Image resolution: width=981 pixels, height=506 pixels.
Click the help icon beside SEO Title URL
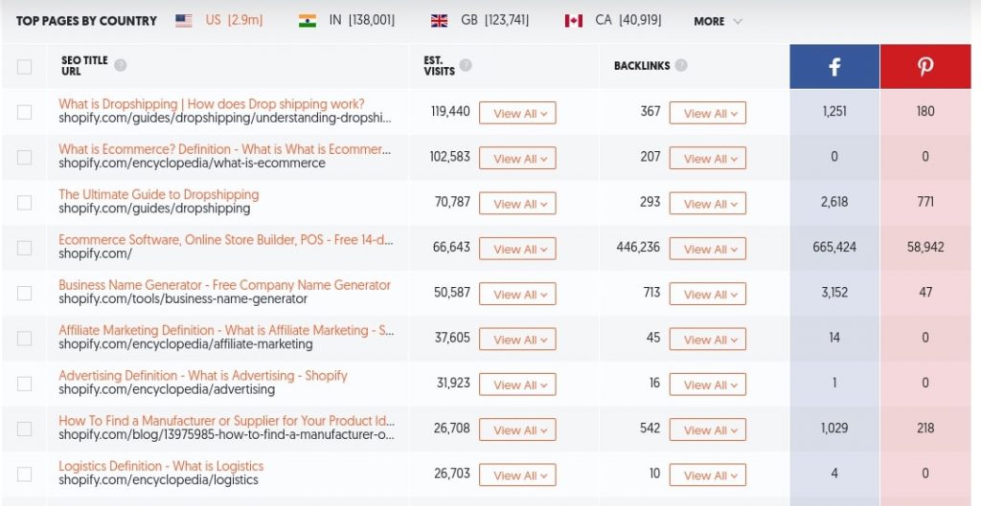[121, 66]
